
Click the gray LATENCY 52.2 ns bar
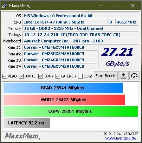pos(27,123)
